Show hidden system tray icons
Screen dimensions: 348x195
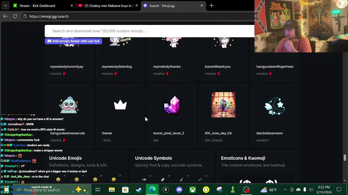[x=285, y=190]
